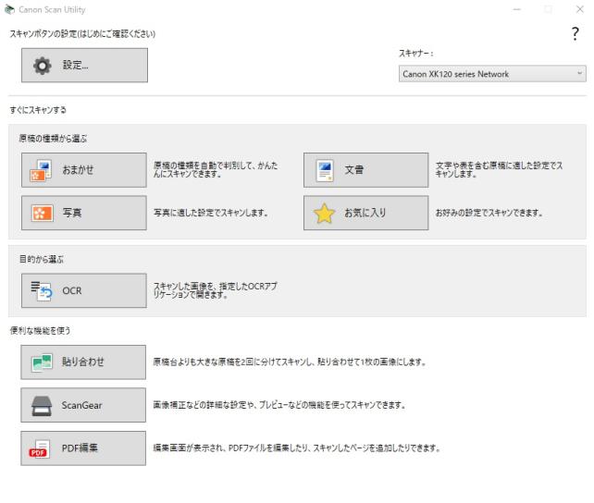The image size is (594, 503).
Task: Expand the Canon XK120 series dropdown arrow
Action: (579, 73)
